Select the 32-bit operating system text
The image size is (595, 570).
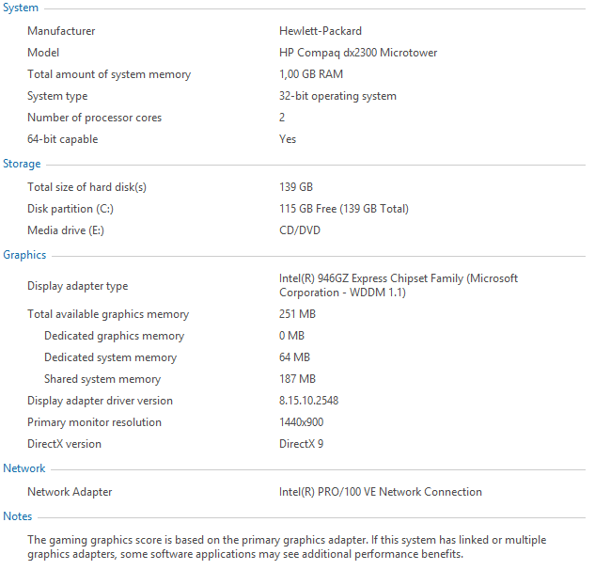point(337,96)
